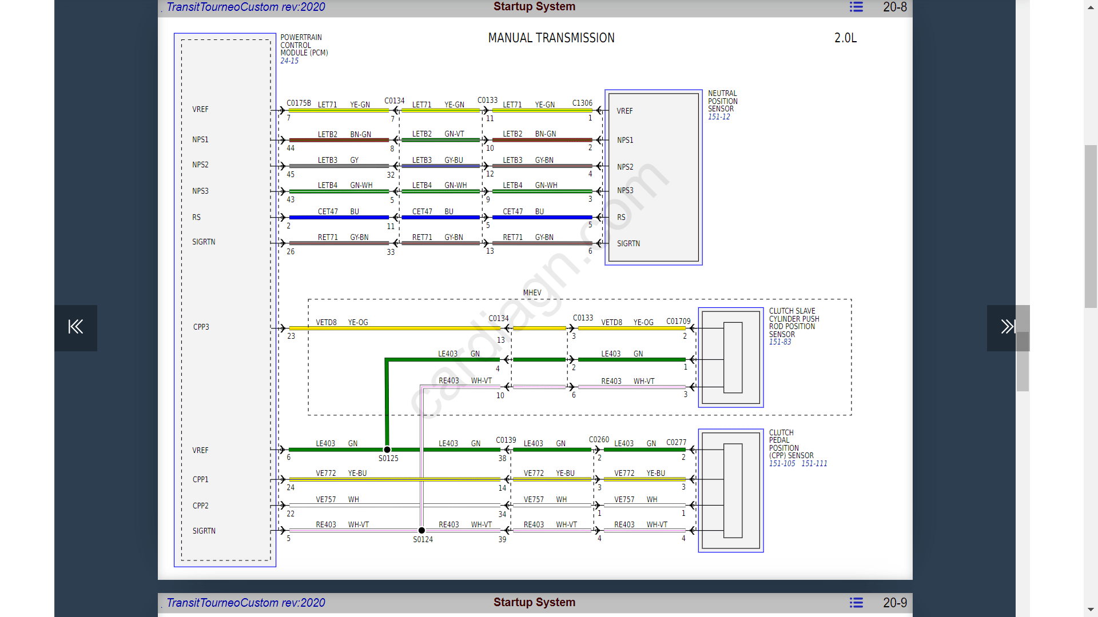Select splice point S0124 on the WH-VT wire
Image resolution: width=1098 pixels, height=617 pixels.
point(421,530)
